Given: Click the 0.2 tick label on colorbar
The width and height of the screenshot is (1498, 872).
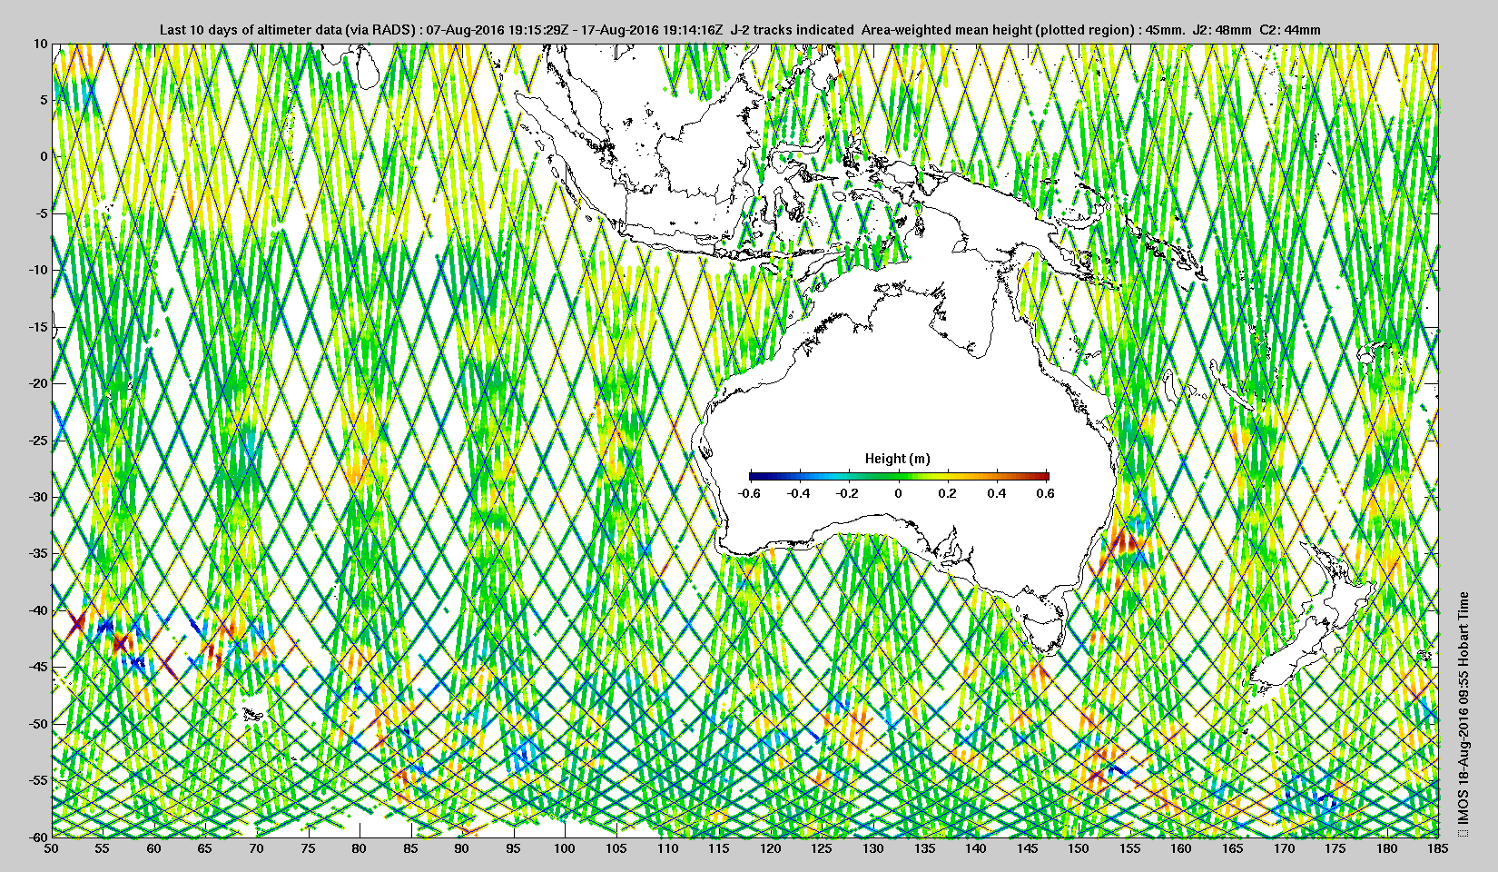Looking at the screenshot, I should [947, 493].
